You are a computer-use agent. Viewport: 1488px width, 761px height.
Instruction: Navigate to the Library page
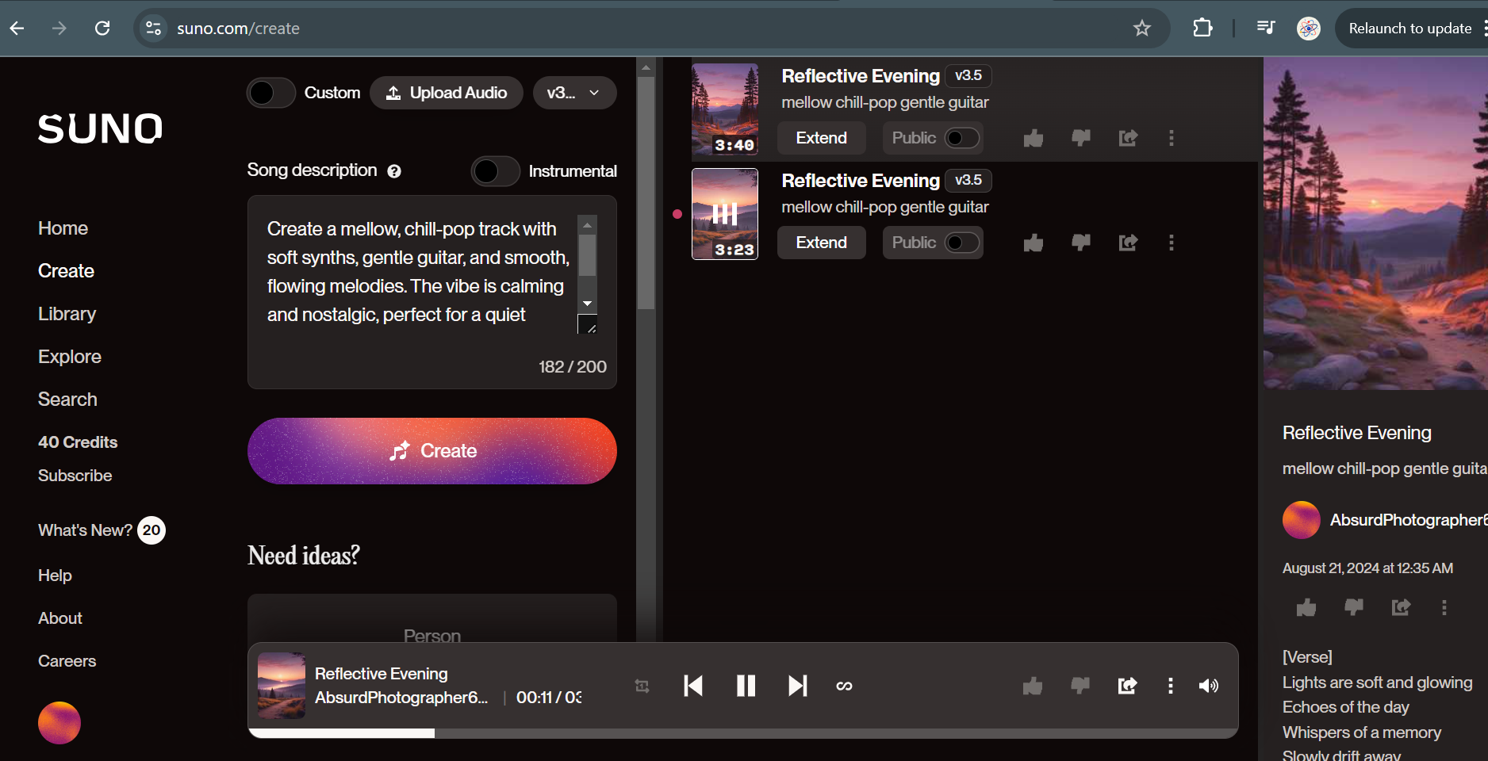point(67,313)
